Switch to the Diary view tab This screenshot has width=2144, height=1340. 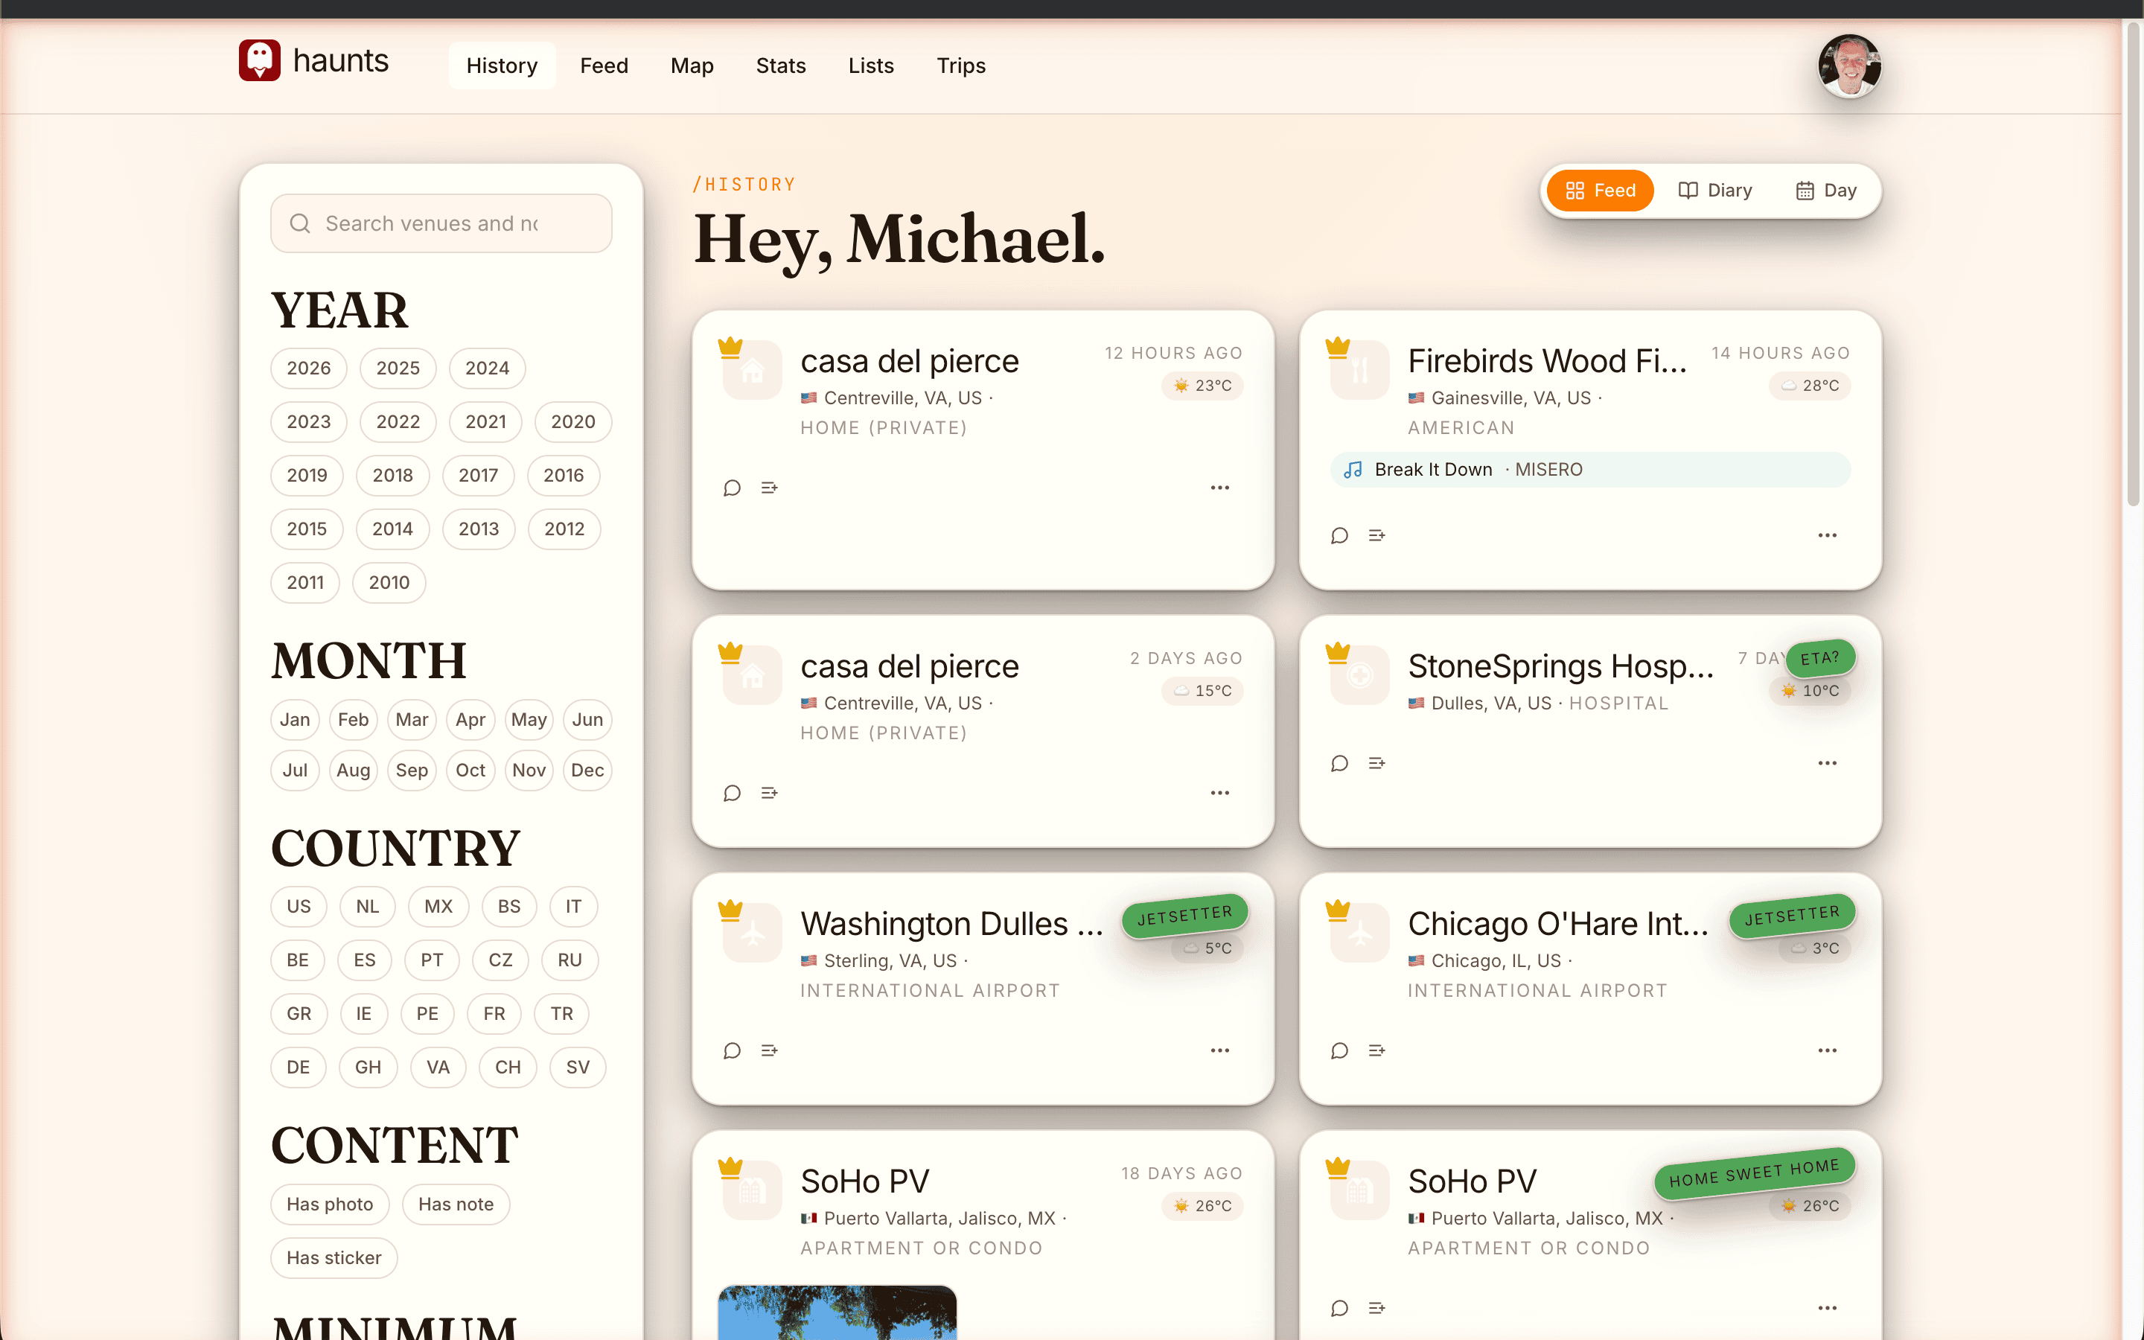1715,190
